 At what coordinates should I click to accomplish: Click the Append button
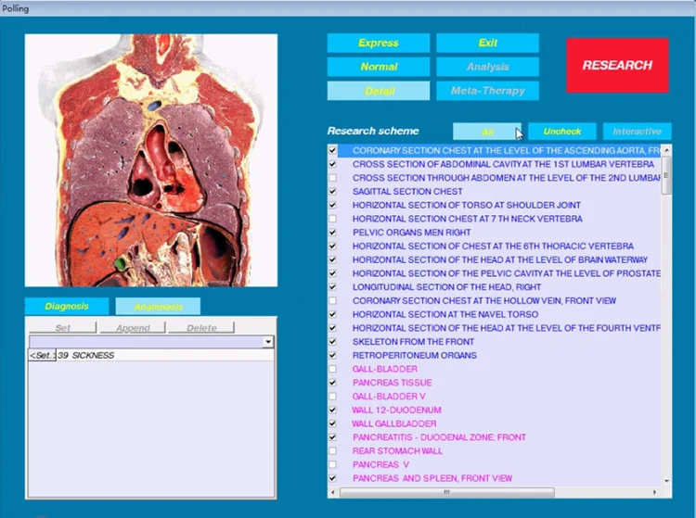(133, 327)
